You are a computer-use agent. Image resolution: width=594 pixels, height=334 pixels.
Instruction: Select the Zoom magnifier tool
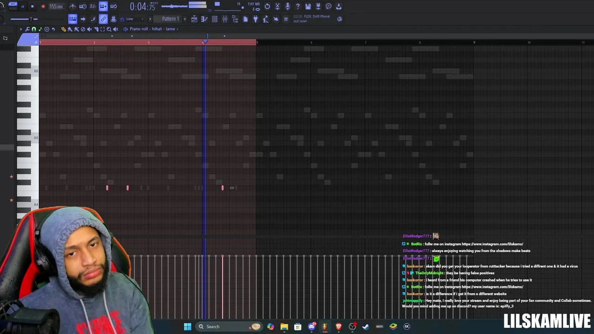coord(109,29)
